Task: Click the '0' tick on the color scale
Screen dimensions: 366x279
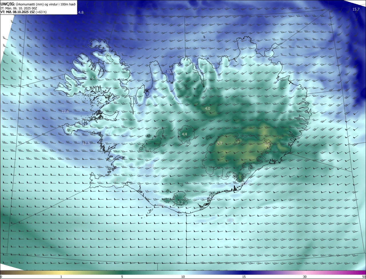Action: coord(1,277)
